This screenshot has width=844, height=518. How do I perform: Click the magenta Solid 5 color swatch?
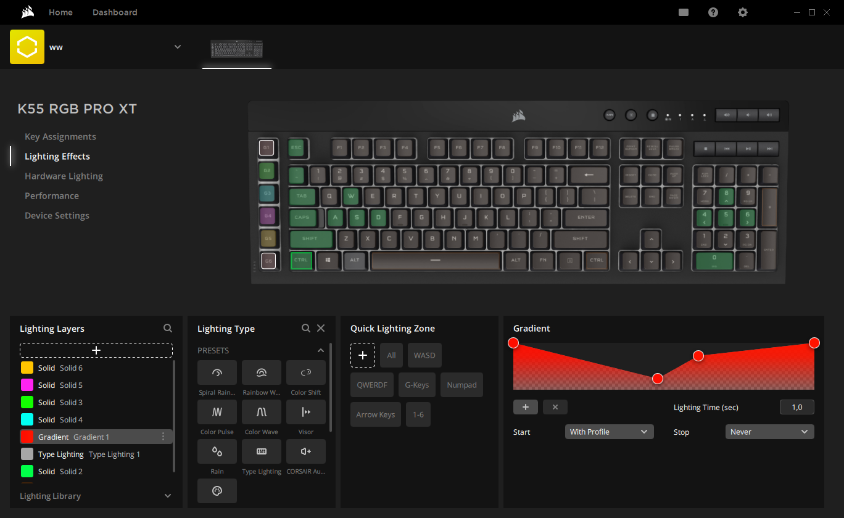pyautogui.click(x=27, y=385)
